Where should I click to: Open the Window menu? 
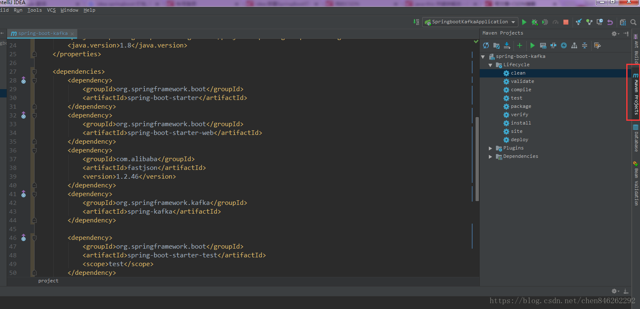point(69,10)
